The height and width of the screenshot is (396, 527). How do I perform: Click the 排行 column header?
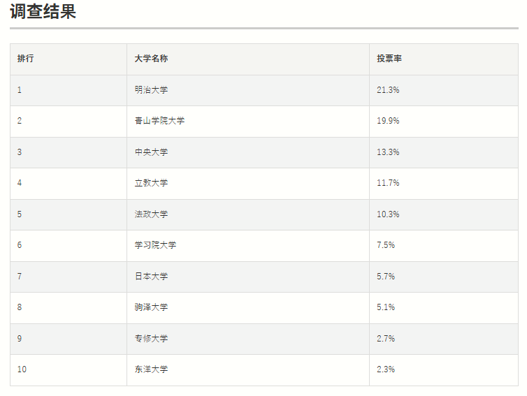[25, 59]
